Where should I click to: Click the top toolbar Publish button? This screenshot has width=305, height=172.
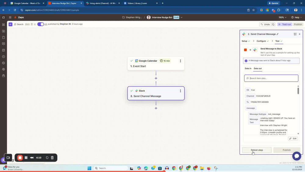[x=298, y=24]
